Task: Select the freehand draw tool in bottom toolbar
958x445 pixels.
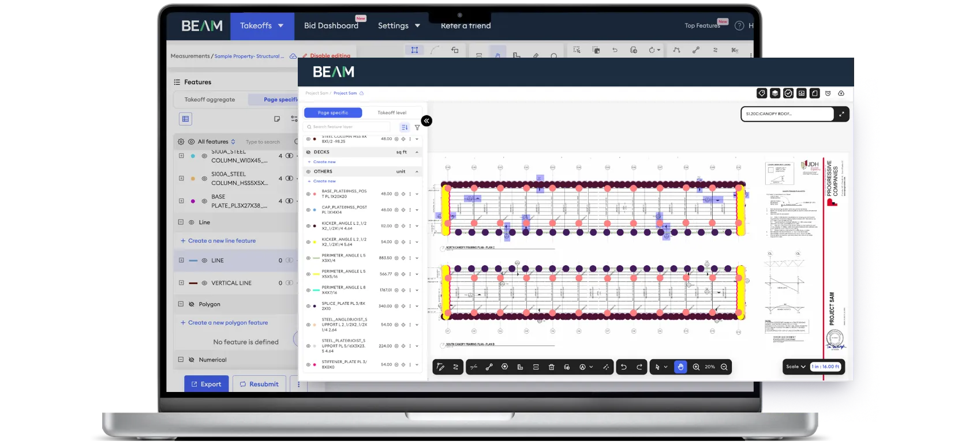Action: 440,367
